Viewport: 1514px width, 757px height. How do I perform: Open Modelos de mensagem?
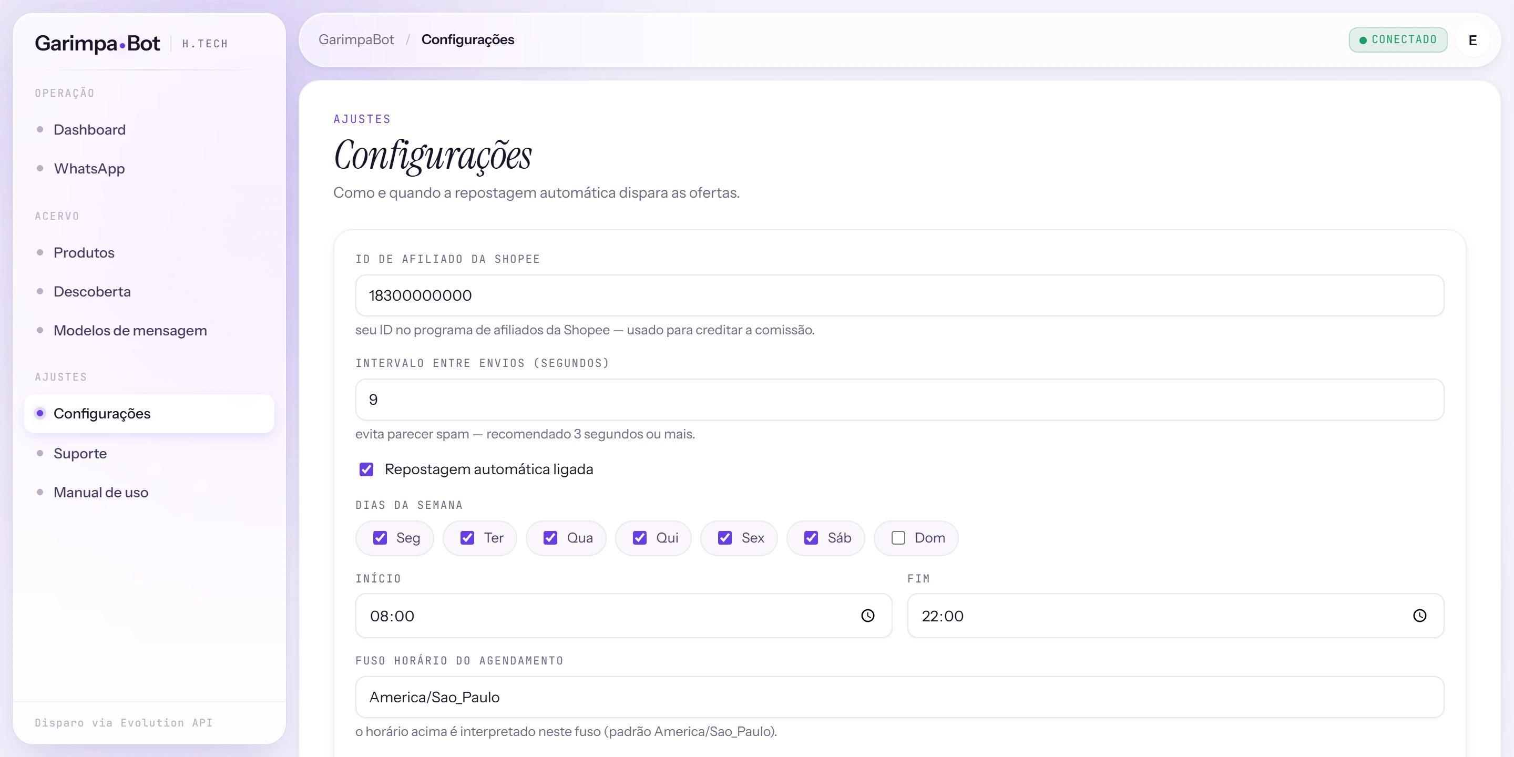pos(149,330)
